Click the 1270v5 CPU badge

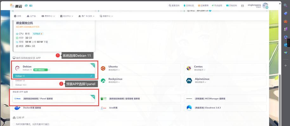[x=38, y=34]
